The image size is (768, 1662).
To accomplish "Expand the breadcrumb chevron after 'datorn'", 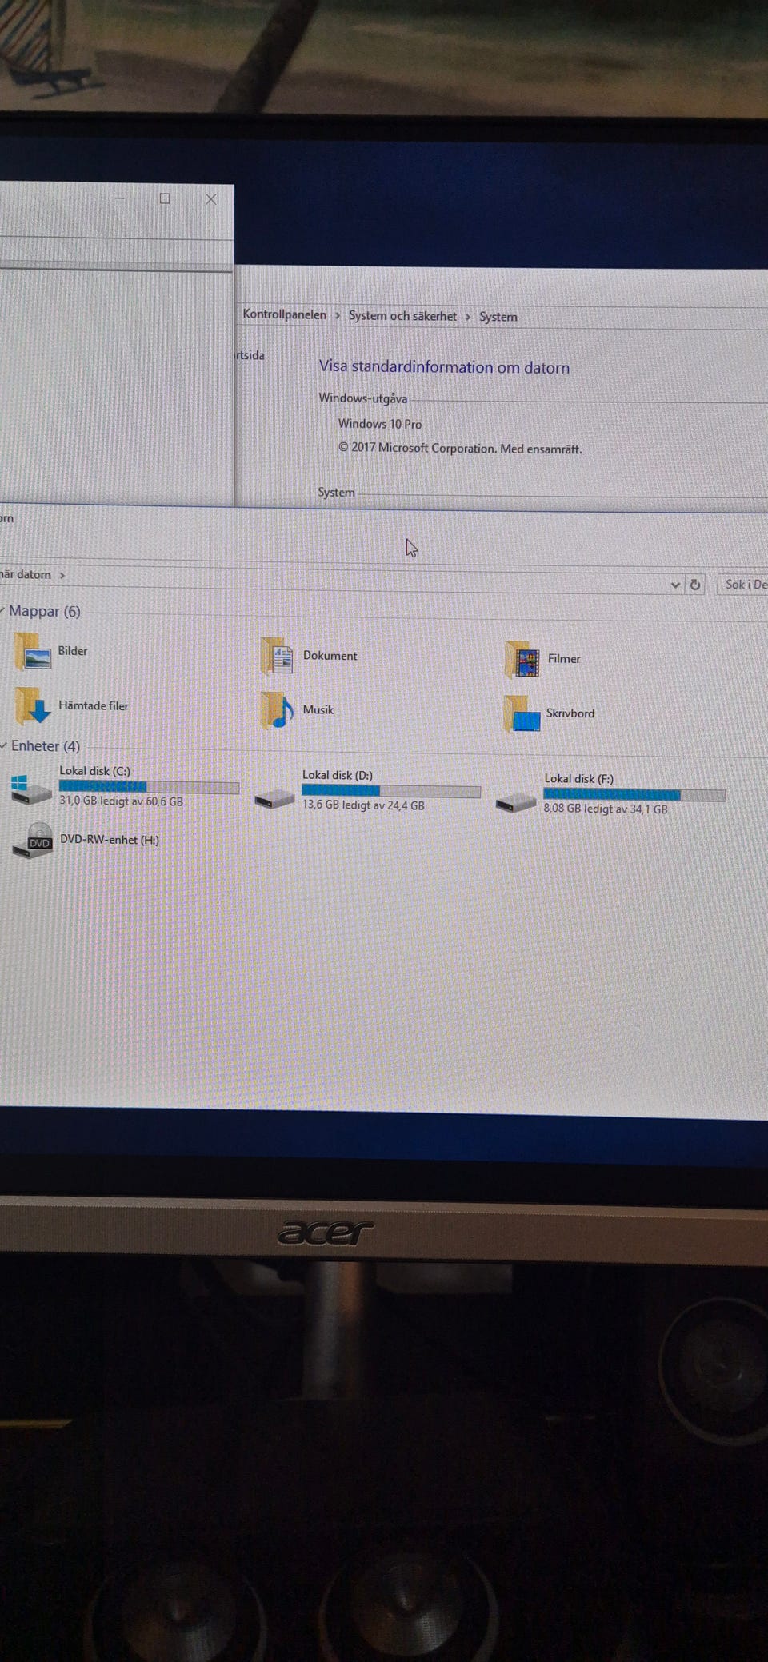I will [x=62, y=575].
